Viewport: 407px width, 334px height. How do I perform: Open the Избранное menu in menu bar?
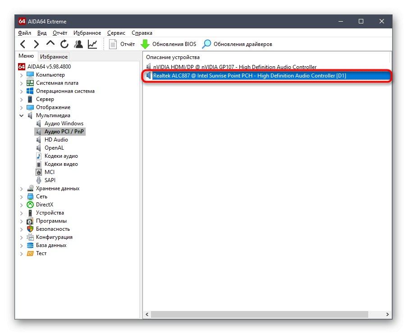tap(87, 33)
